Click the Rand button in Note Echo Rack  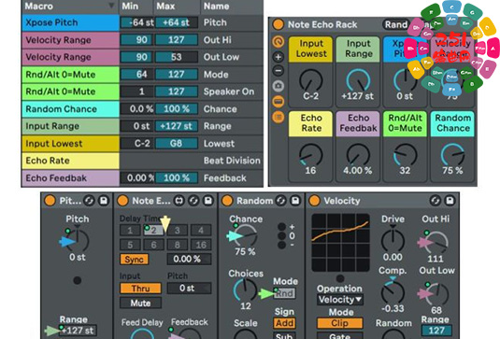coord(396,24)
